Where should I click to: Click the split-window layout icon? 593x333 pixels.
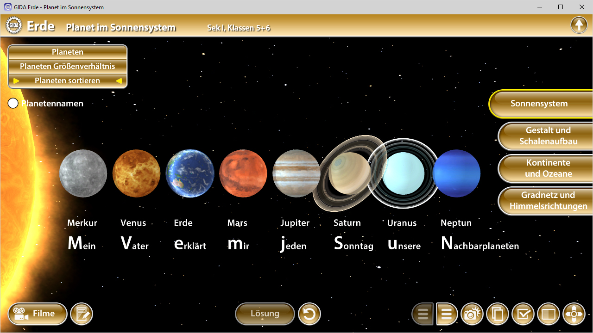click(x=549, y=314)
